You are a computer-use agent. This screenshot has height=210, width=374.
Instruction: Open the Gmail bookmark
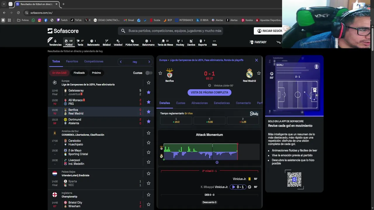(x=129, y=20)
